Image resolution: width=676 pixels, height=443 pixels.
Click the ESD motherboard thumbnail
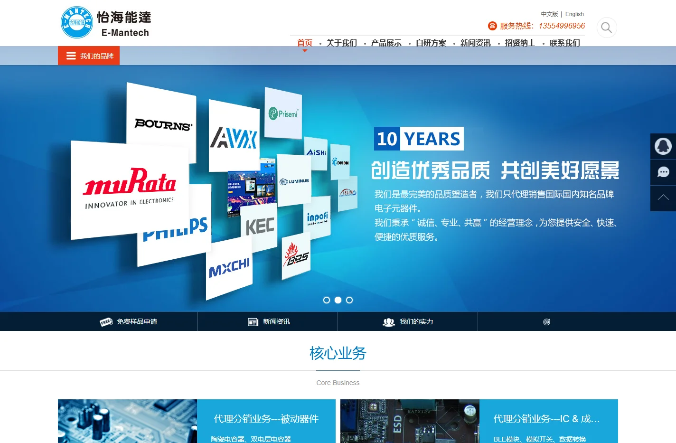410,421
